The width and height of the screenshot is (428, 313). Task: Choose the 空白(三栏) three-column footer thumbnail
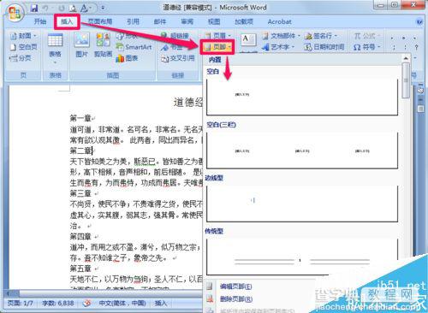302,151
